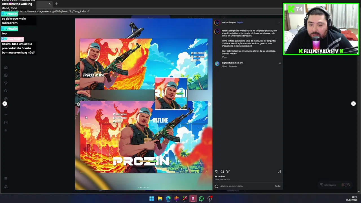Show next carousel image inside the post

point(209,104)
